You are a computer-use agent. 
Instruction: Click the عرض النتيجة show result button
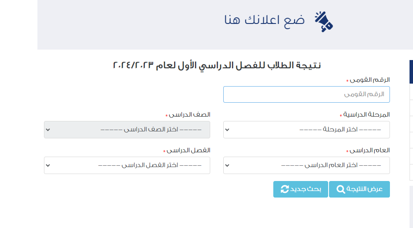point(359,189)
